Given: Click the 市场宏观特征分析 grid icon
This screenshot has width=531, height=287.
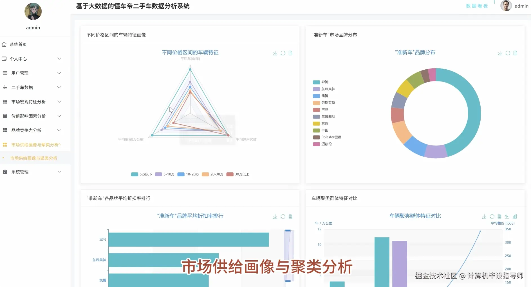Looking at the screenshot, I should tap(5, 102).
